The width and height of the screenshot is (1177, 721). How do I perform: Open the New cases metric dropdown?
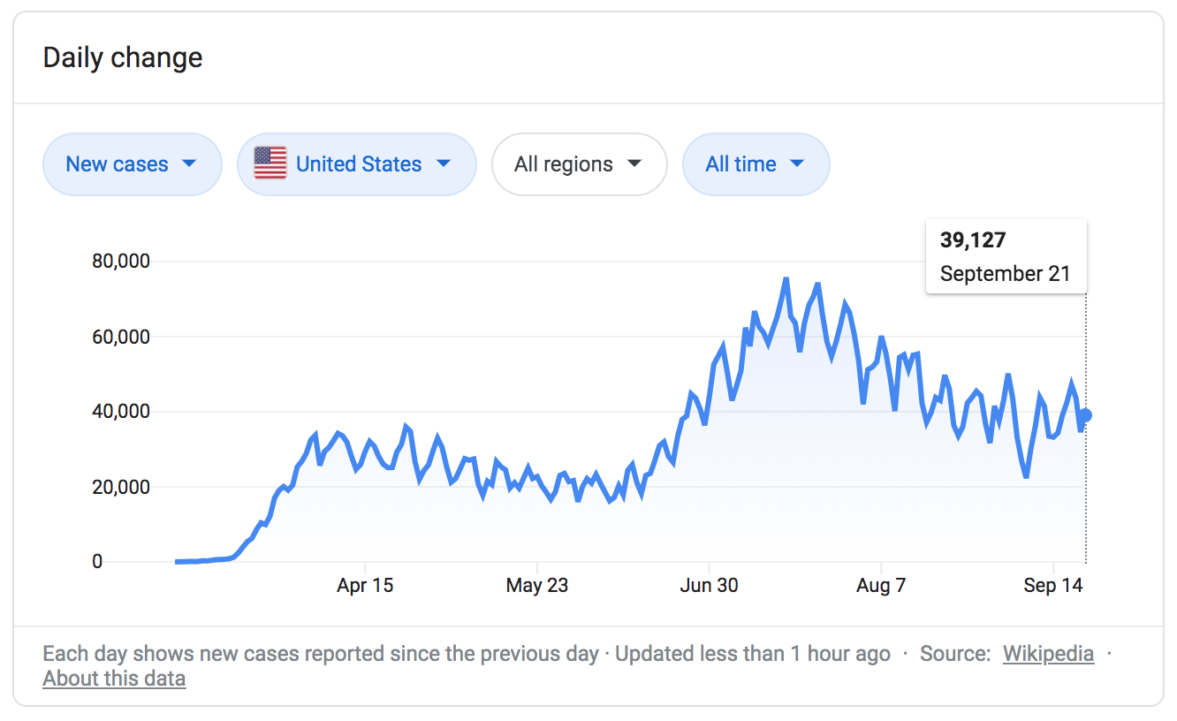pos(132,164)
